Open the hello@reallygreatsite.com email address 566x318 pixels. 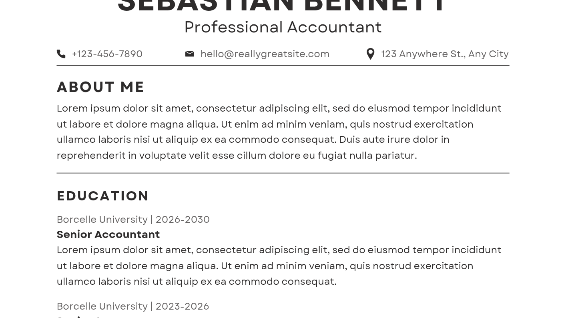[x=265, y=54]
